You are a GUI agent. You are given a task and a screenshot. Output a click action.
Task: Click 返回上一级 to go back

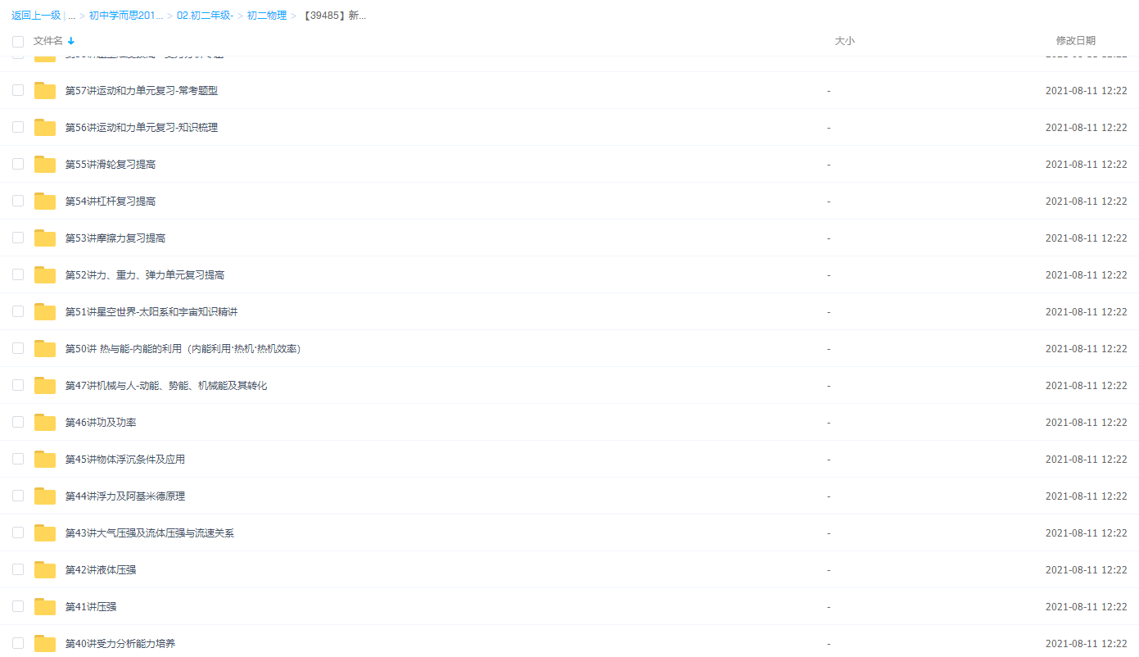coord(35,16)
